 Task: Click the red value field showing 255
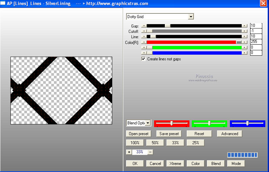click(256, 42)
